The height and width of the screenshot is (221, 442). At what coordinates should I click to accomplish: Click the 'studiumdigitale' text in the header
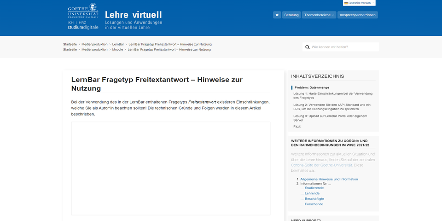(83, 27)
